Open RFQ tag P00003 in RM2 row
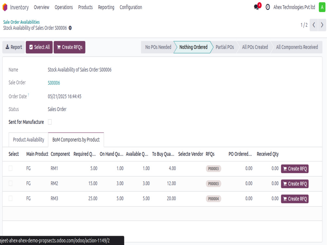 (x=213, y=184)
